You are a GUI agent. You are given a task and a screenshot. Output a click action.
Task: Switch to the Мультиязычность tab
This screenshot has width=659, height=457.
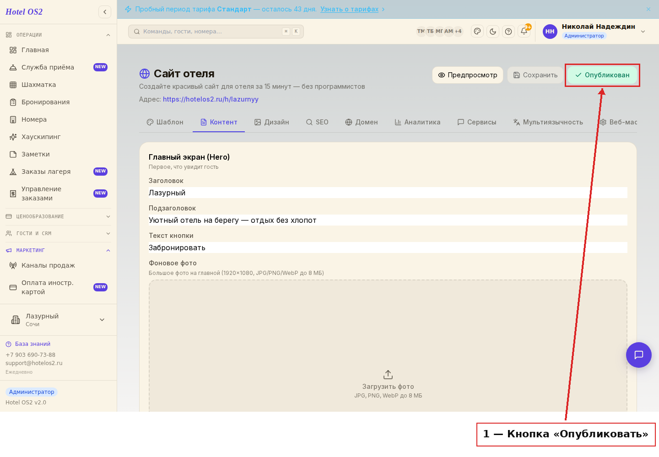[548, 122]
